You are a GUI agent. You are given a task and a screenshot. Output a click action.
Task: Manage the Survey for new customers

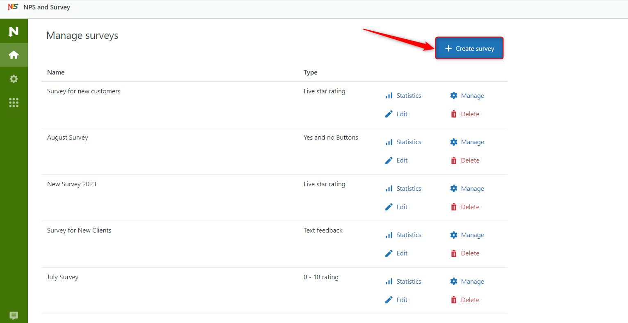(472, 95)
